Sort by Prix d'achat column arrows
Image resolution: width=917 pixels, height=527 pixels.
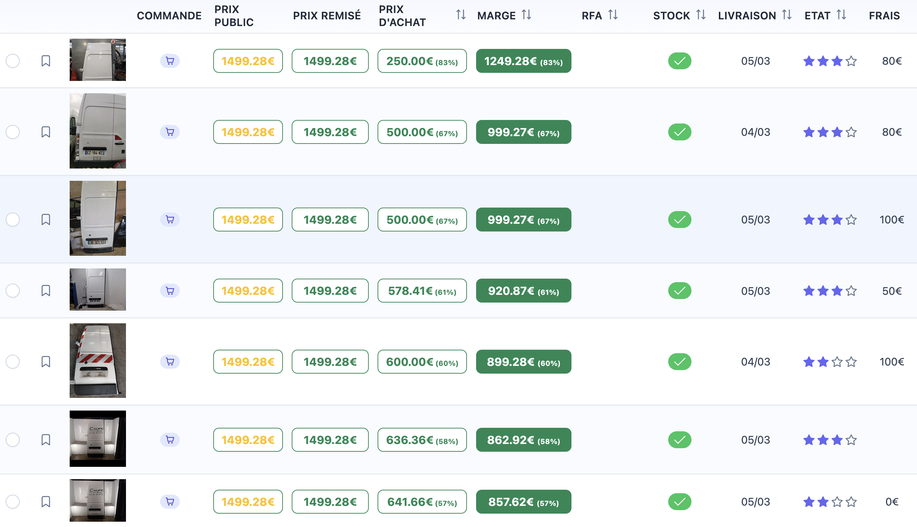click(461, 15)
